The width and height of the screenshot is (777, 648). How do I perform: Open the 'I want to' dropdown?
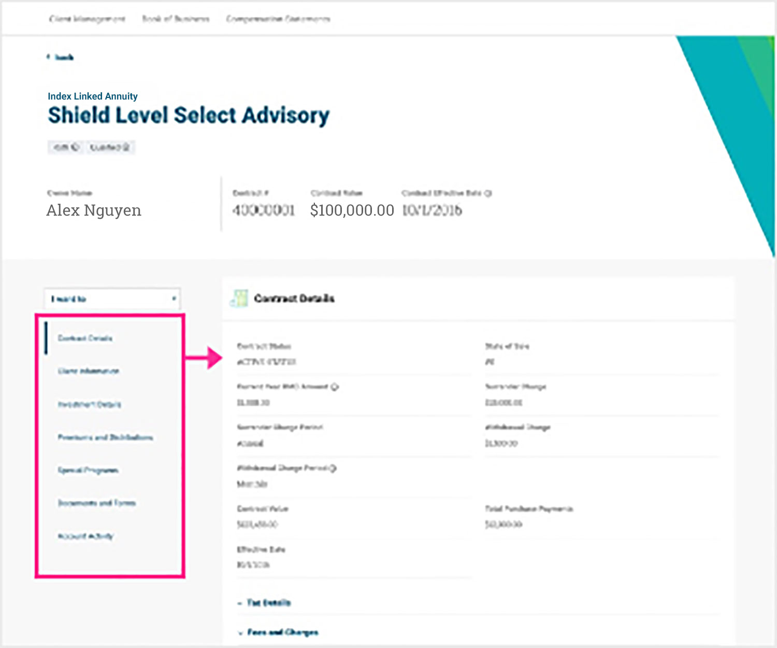tap(112, 299)
